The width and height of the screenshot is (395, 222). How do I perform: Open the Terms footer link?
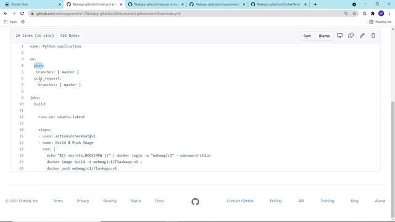tap(58, 201)
